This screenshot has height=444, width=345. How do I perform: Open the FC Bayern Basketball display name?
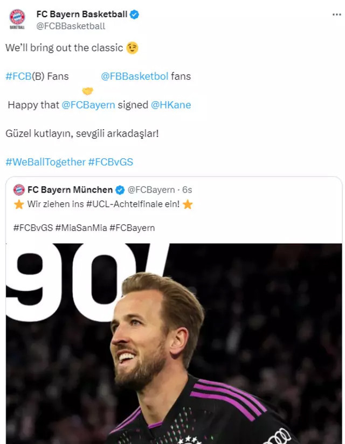82,15
